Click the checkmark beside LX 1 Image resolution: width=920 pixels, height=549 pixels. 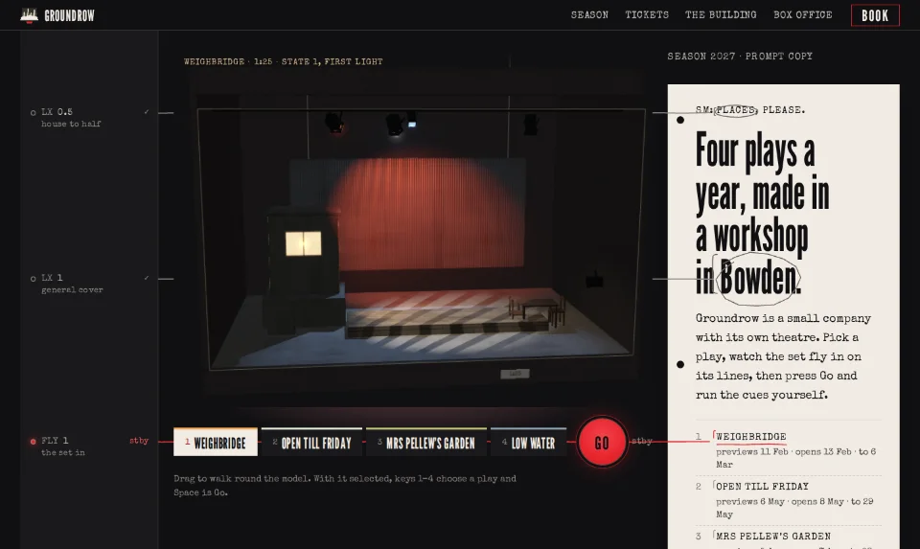[x=146, y=278]
